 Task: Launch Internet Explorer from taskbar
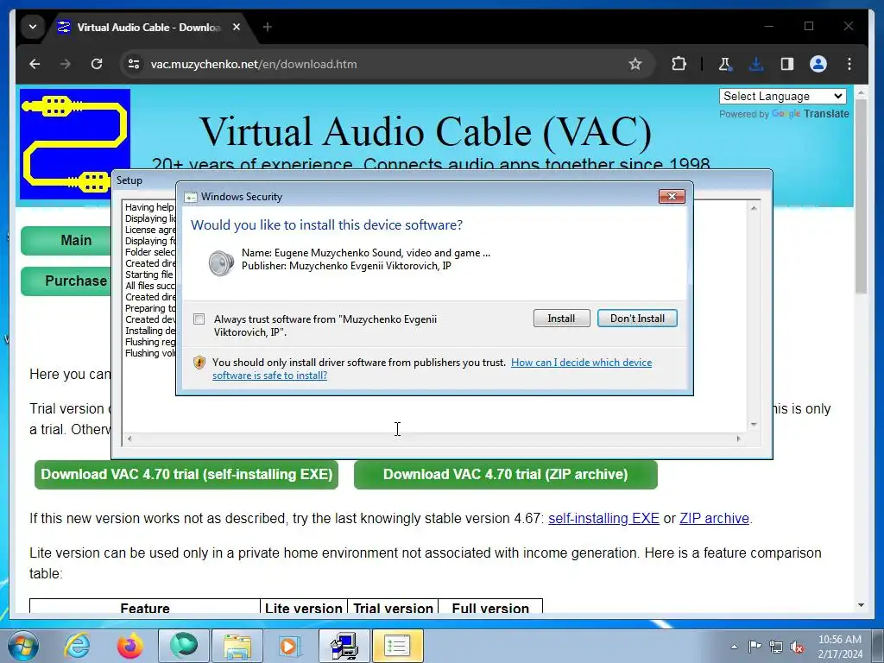pos(77,646)
